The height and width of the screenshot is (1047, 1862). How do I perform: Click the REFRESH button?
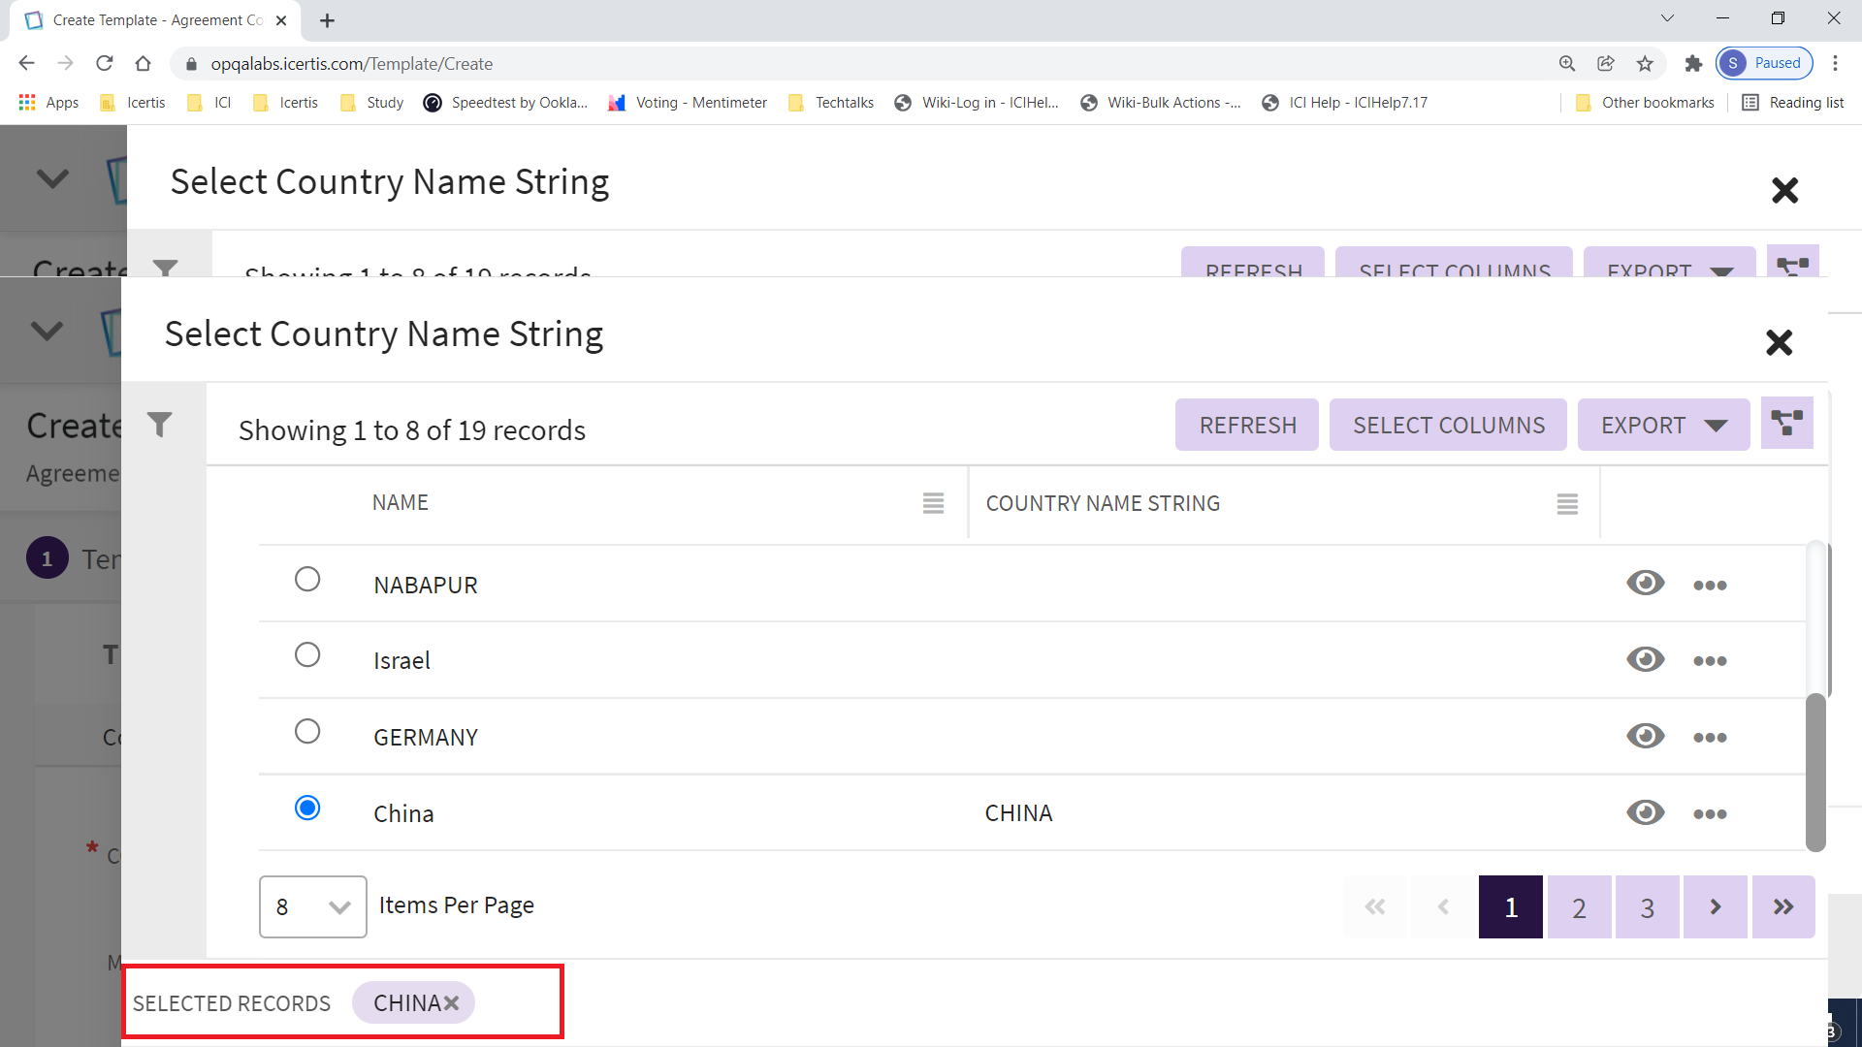click(x=1247, y=425)
